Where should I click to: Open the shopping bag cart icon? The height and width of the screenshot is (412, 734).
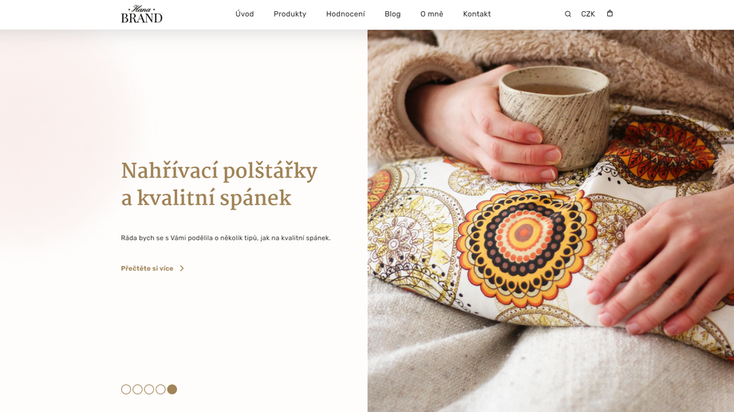pos(610,14)
